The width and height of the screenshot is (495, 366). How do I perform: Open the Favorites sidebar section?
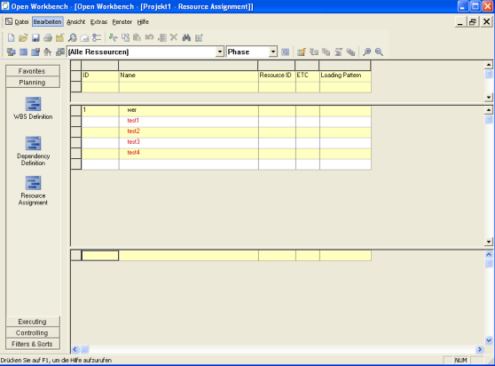33,71
